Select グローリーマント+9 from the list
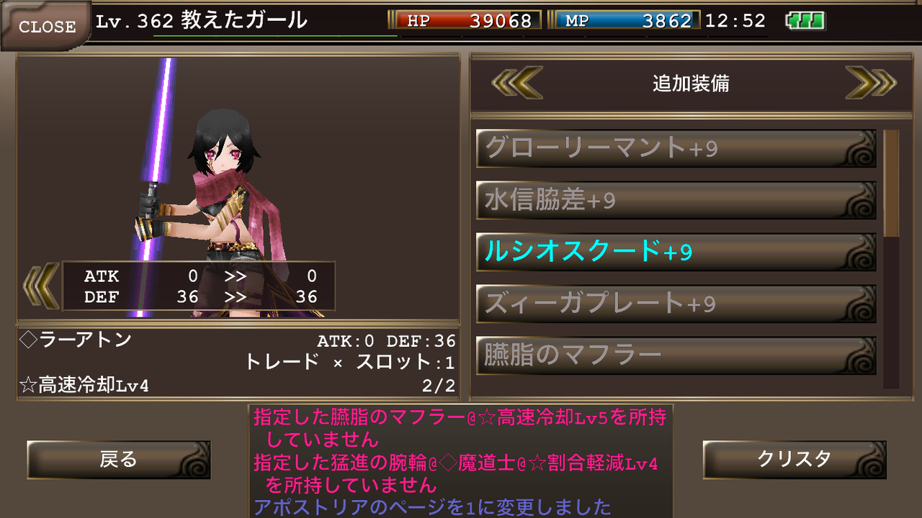Image resolution: width=922 pixels, height=518 pixels. click(x=676, y=149)
